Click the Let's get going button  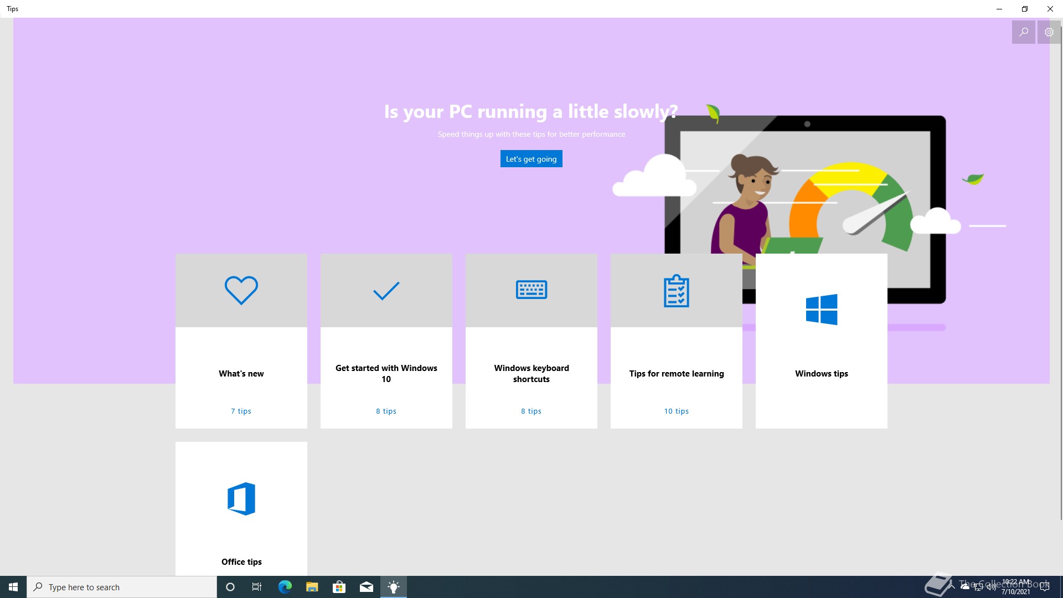[531, 159]
